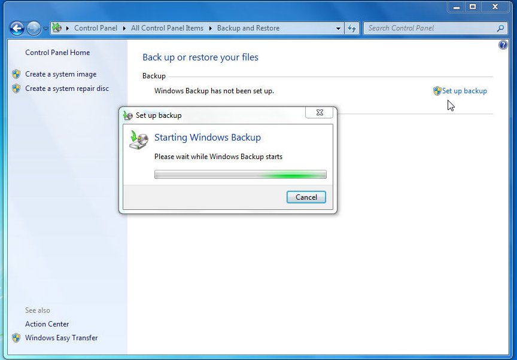Open Help with the blue question mark
The image size is (517, 360).
pyautogui.click(x=503, y=45)
